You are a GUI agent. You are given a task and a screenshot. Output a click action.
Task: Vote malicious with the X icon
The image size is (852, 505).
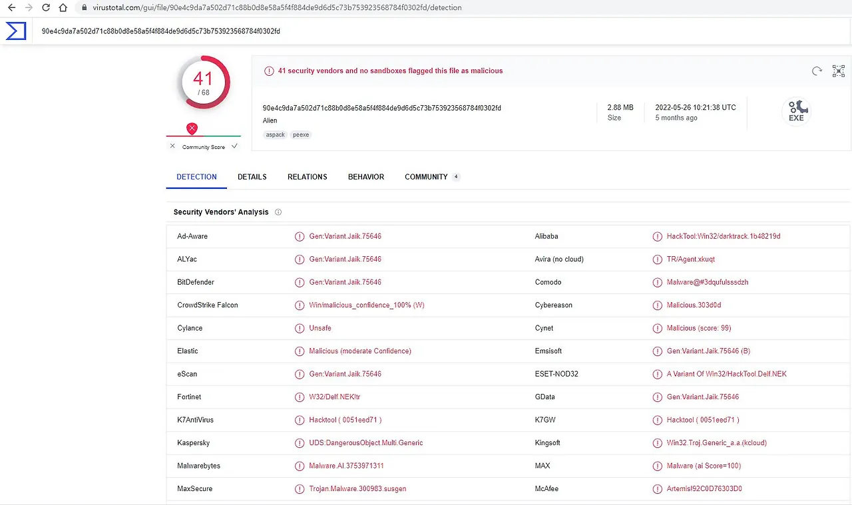pos(172,146)
